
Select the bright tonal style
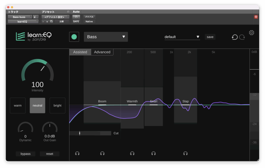[57, 105]
